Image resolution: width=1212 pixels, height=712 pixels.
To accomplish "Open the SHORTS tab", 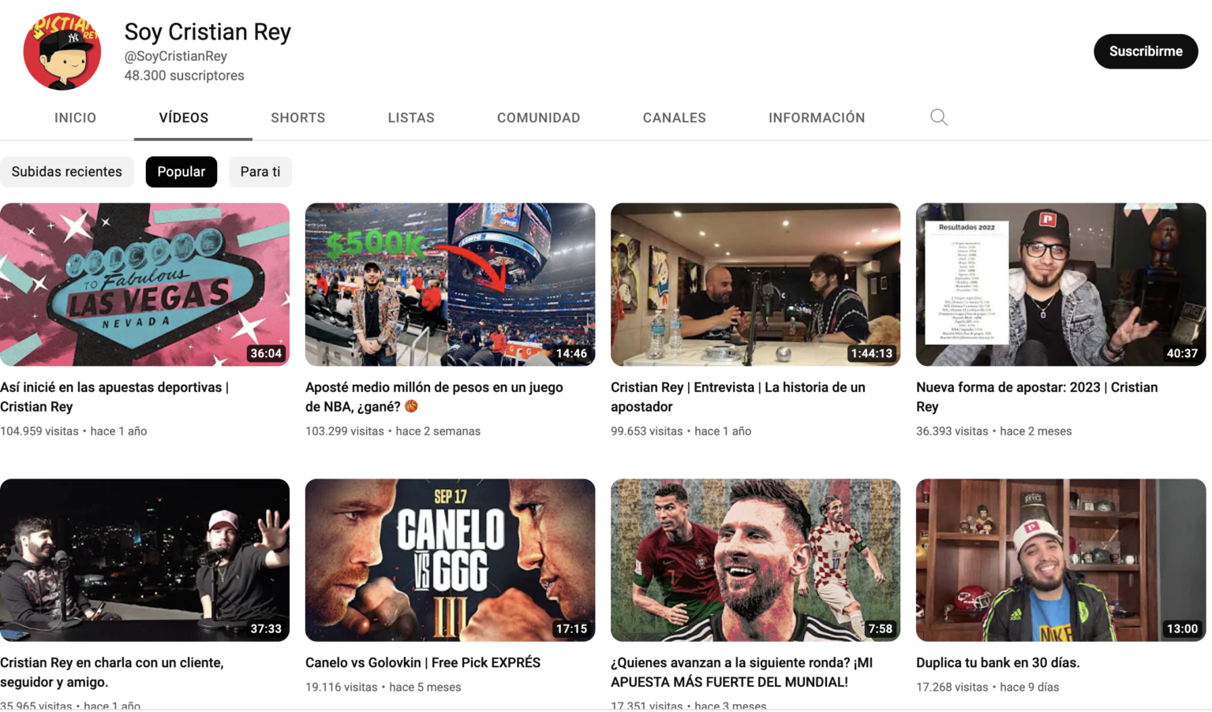I will [297, 117].
